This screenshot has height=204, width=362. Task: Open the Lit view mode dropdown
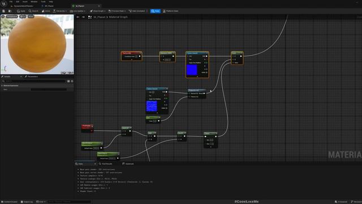[x=23, y=16]
